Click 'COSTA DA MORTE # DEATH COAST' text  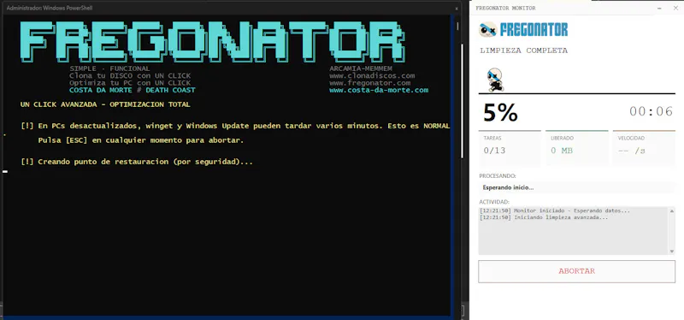coord(133,91)
